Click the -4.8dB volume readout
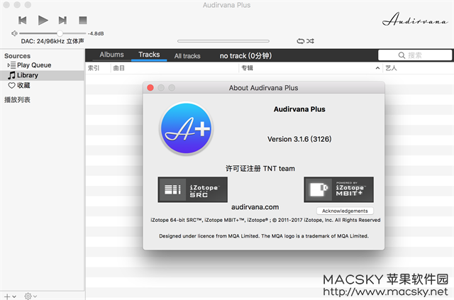Viewport: 454px width, 300px height. pyautogui.click(x=96, y=33)
